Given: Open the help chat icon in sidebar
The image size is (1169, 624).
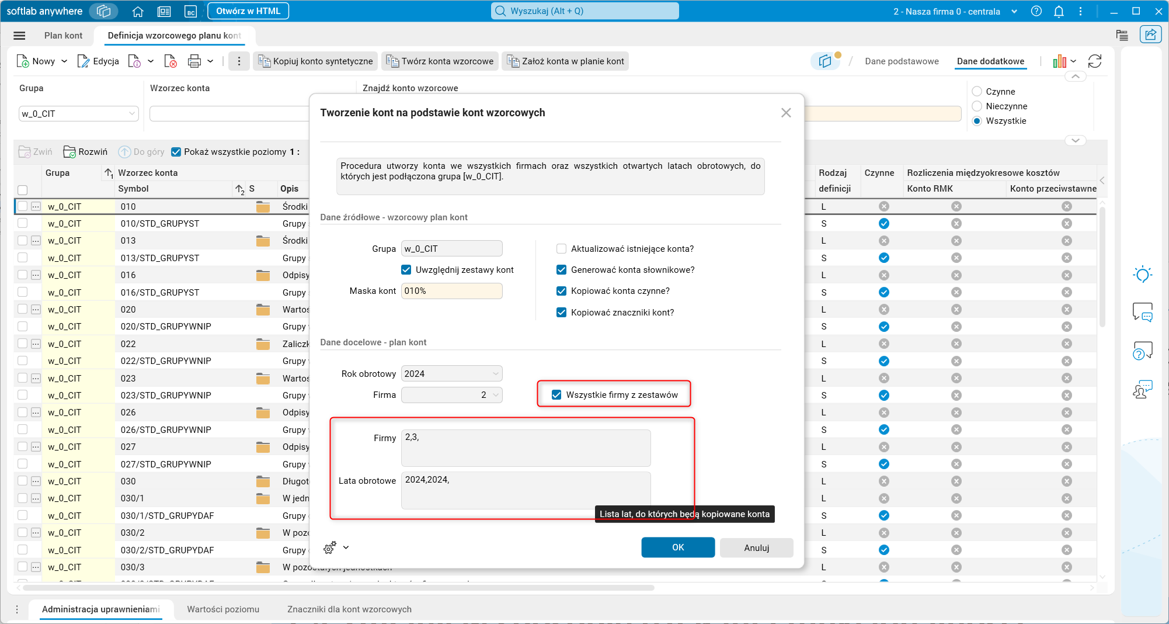Looking at the screenshot, I should click(x=1143, y=351).
